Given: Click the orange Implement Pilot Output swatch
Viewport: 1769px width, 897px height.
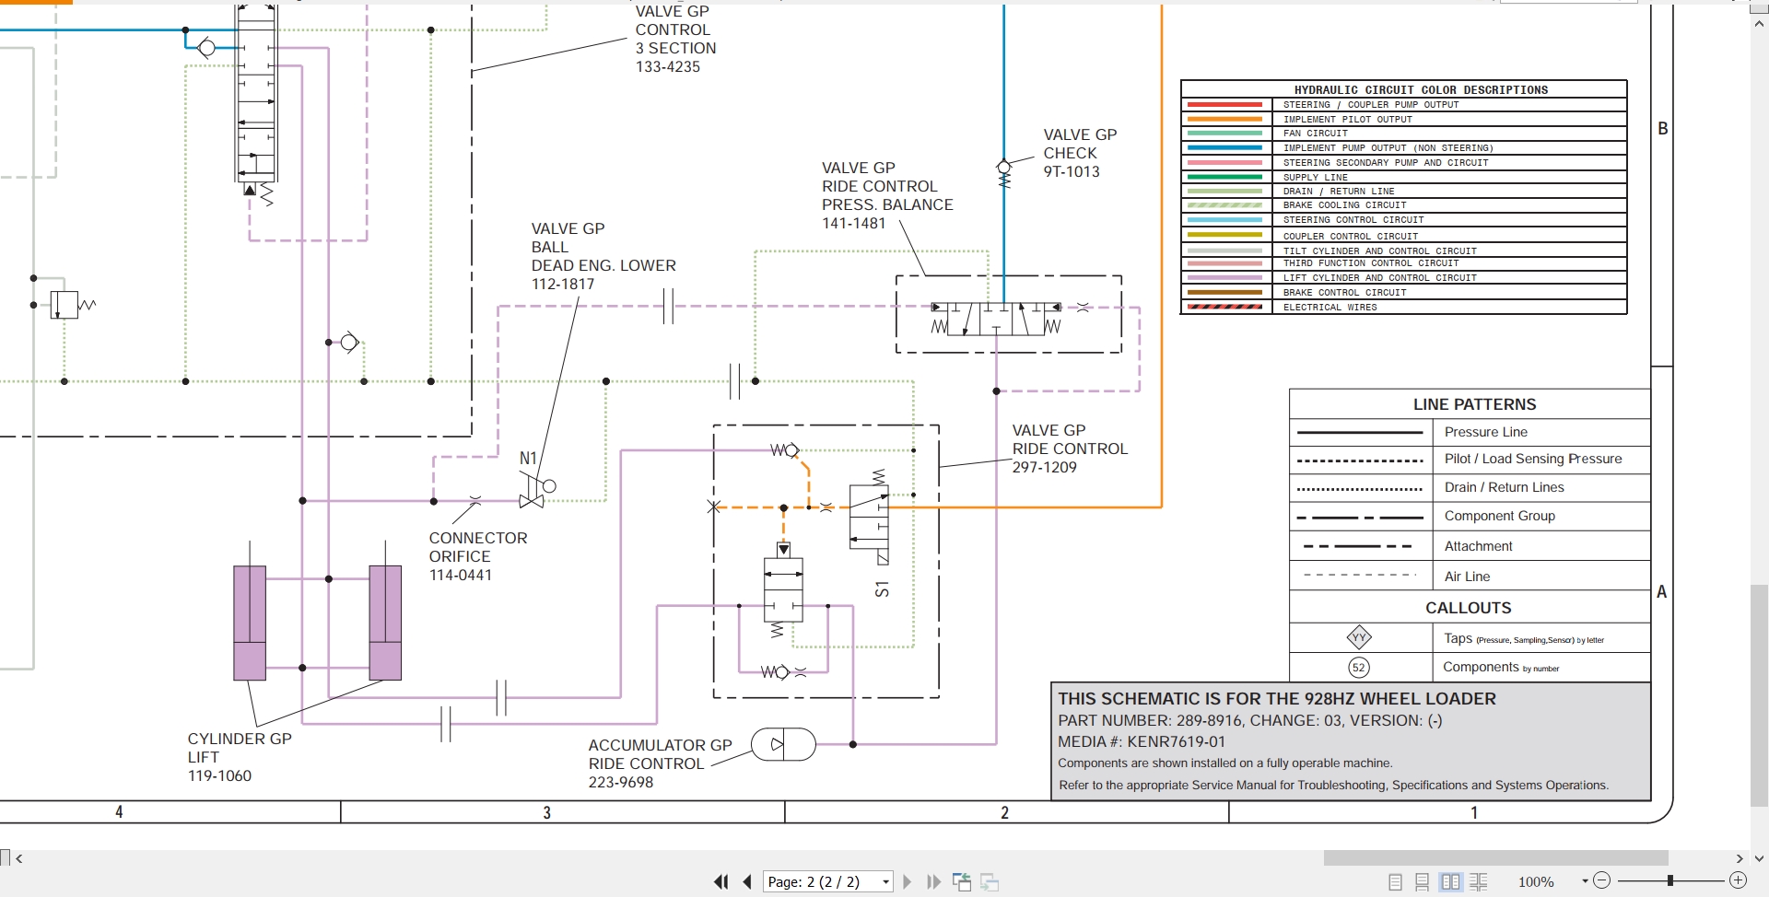Looking at the screenshot, I should click(x=1224, y=120).
